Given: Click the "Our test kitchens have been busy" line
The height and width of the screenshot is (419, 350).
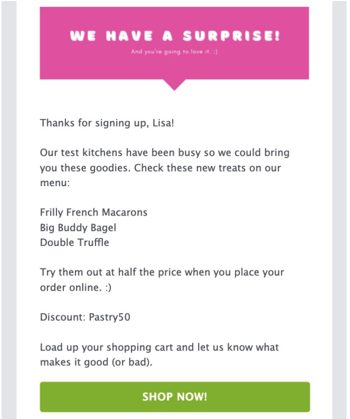Looking at the screenshot, I should pyautogui.click(x=165, y=152).
